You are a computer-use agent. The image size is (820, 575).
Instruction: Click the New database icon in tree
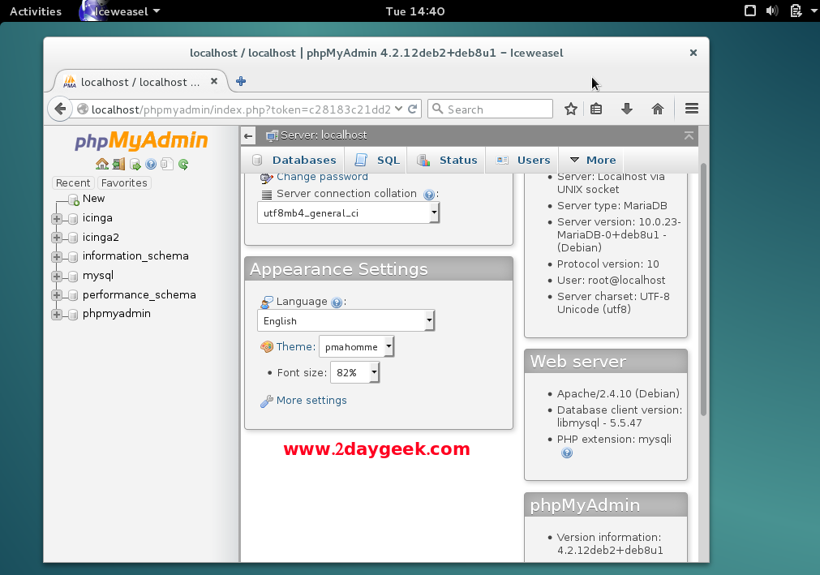tap(73, 200)
